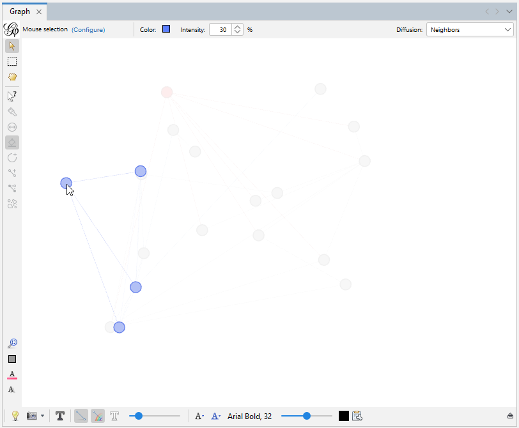This screenshot has height=428, width=519.
Task: Activate the Painter brush tool
Action: click(x=12, y=112)
